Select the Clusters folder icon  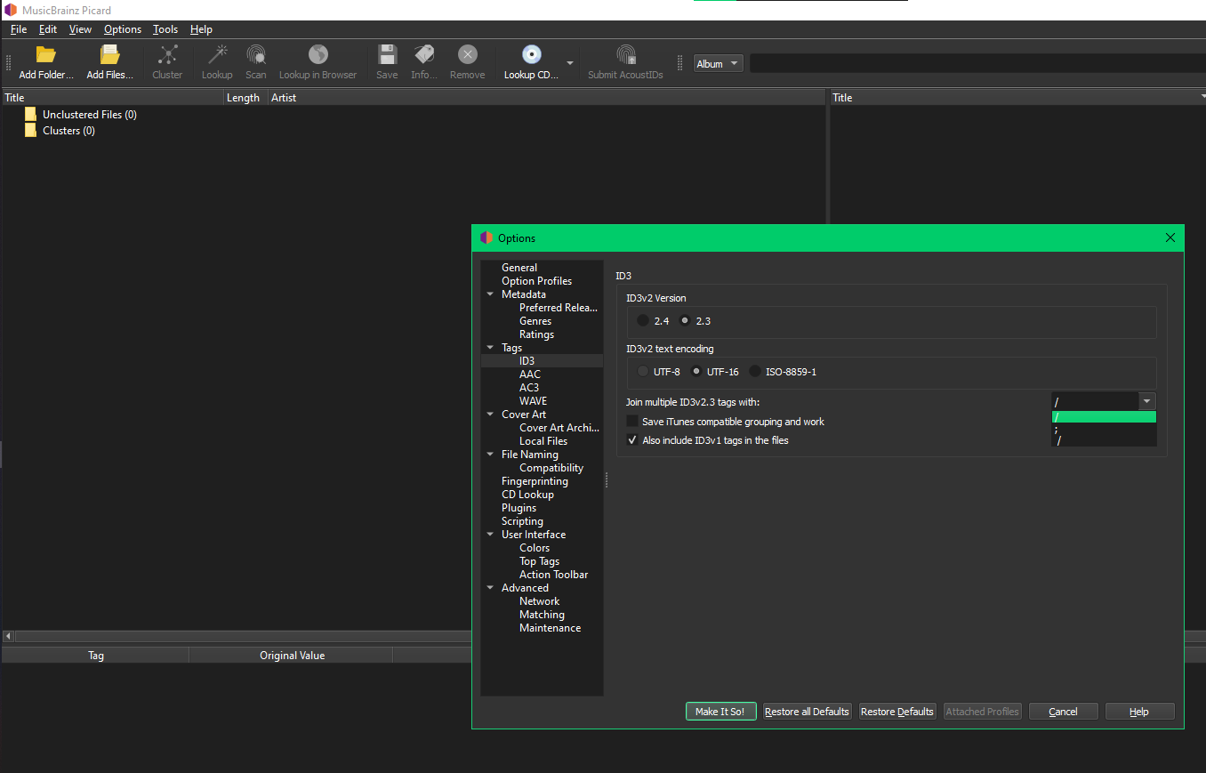click(x=31, y=131)
